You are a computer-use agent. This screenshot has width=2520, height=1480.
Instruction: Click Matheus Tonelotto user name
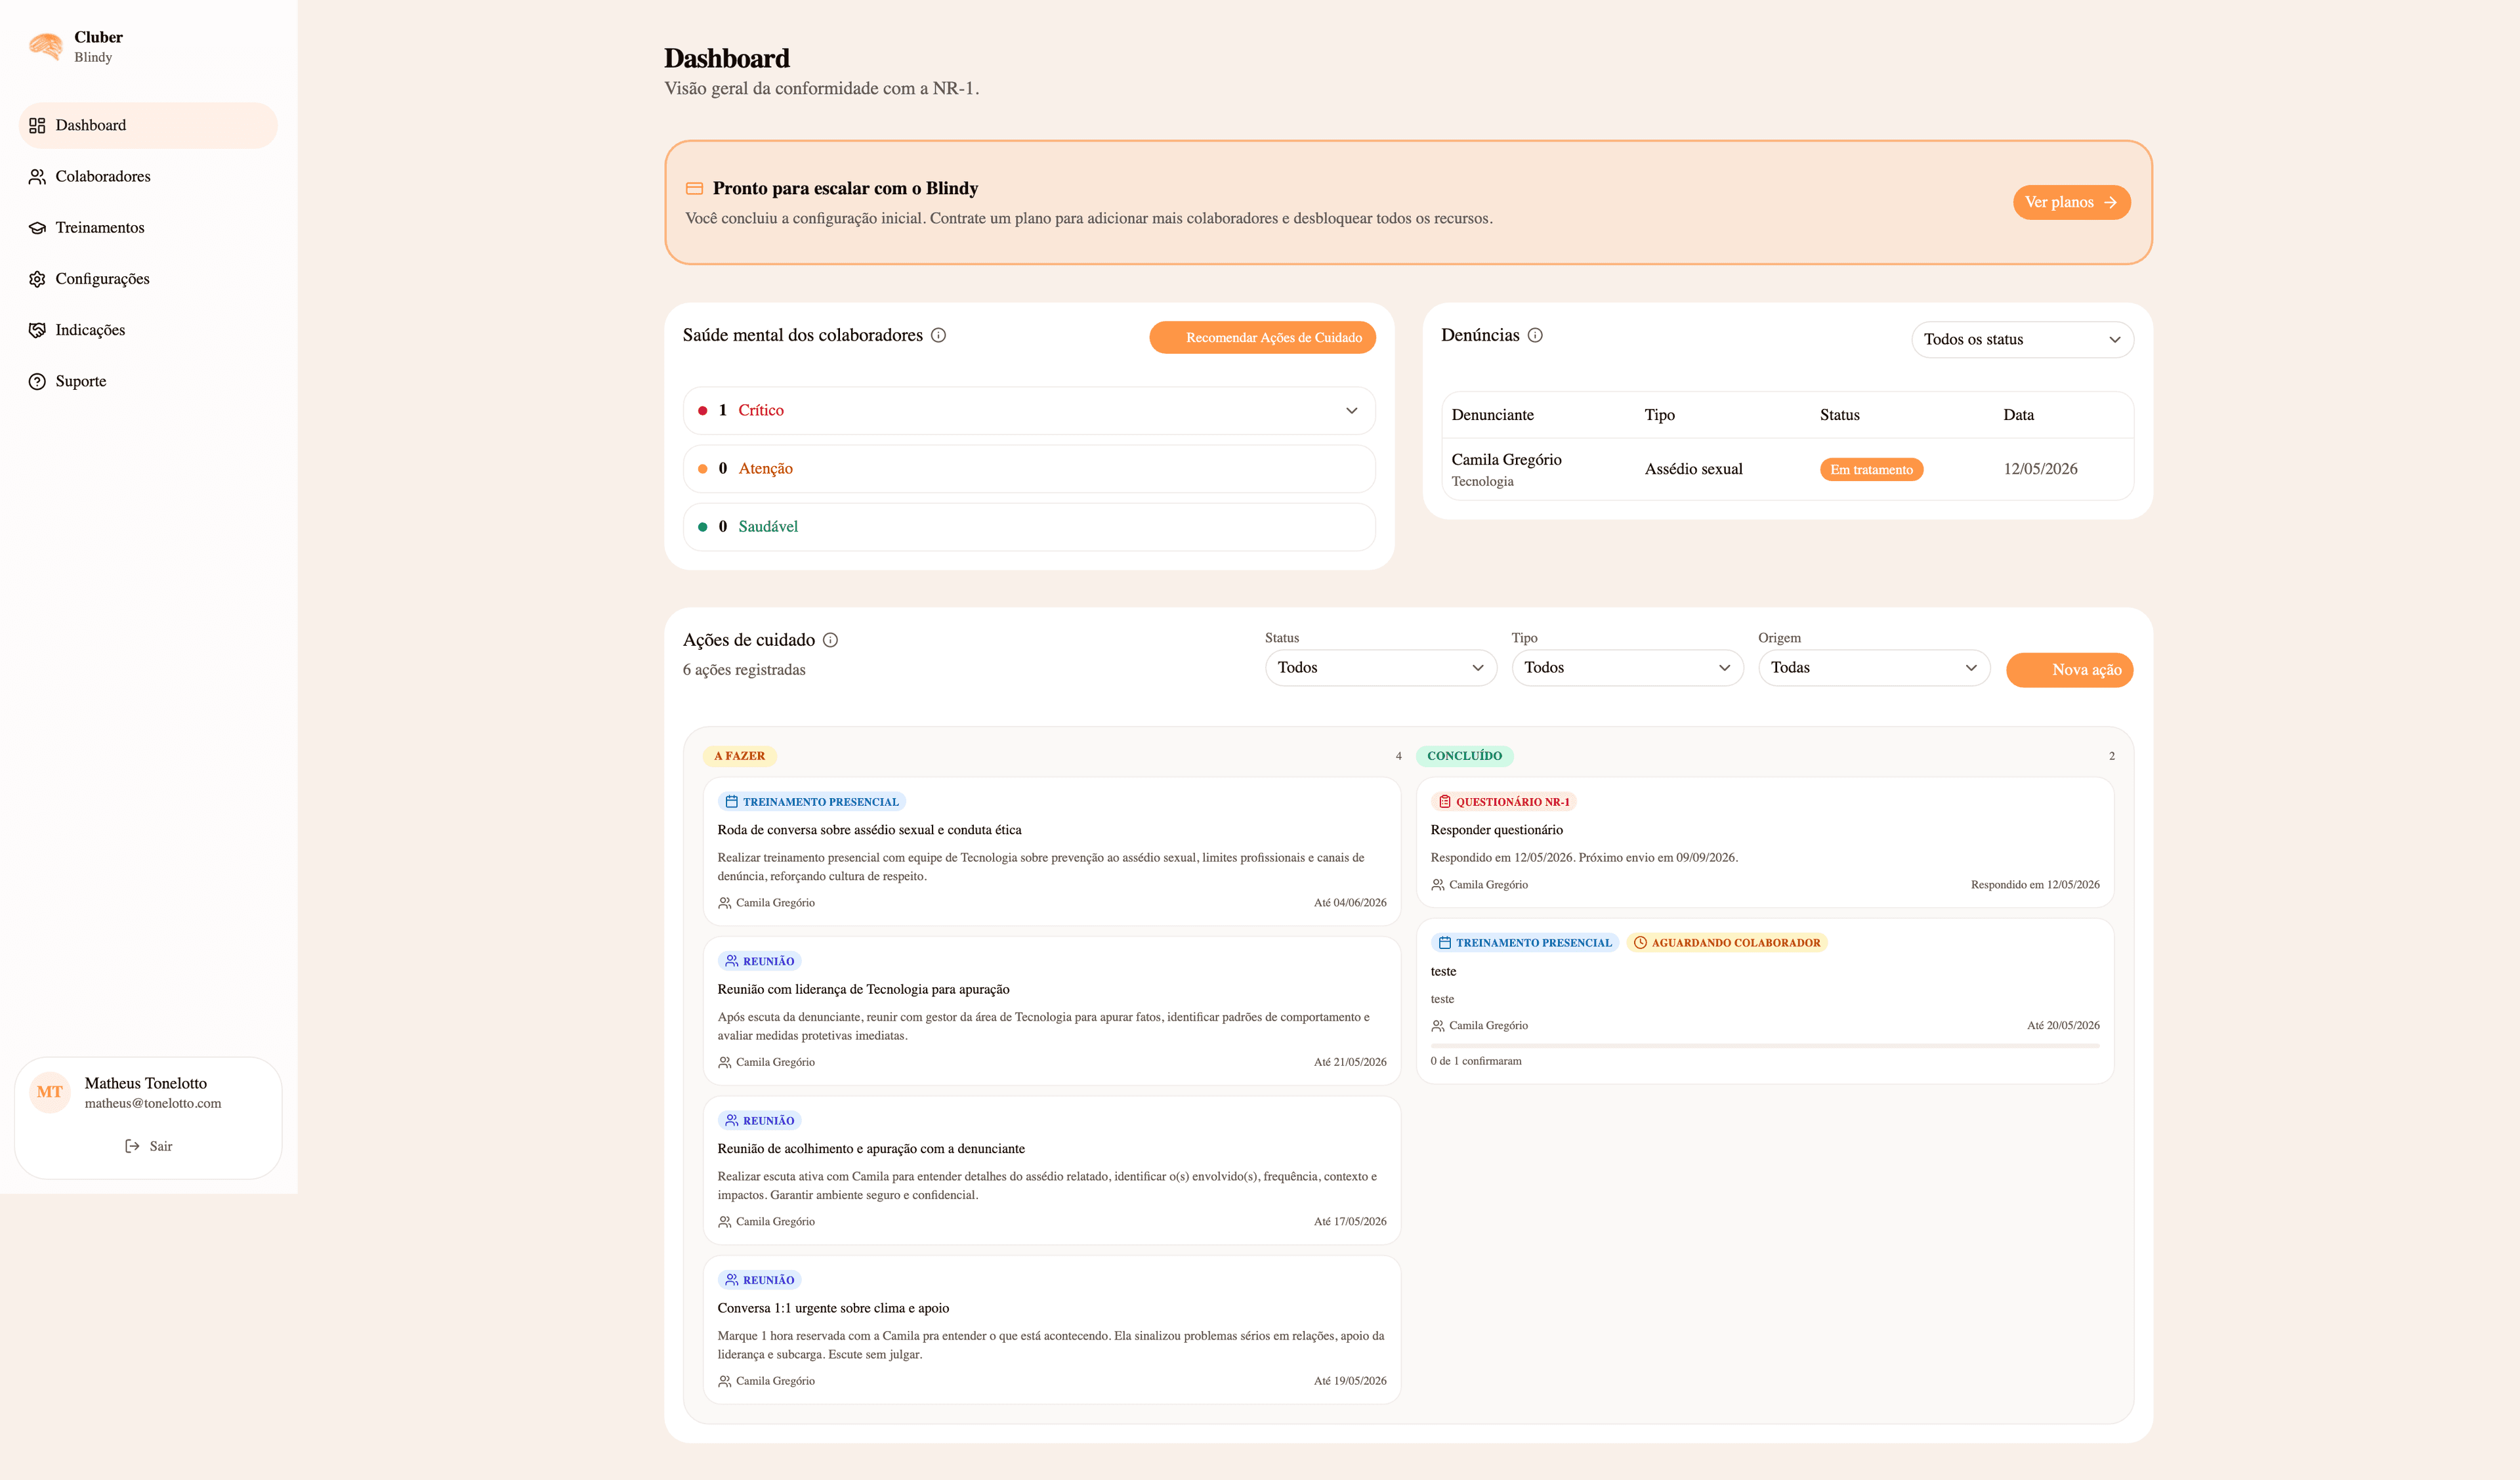[x=146, y=1083]
